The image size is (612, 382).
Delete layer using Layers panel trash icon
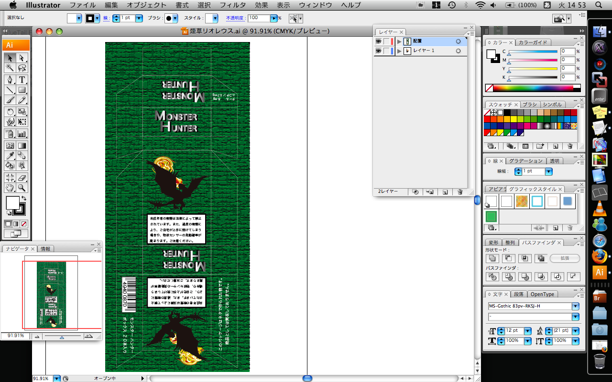[459, 191]
